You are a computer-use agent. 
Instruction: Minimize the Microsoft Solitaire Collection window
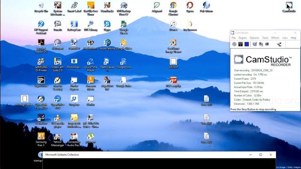(251, 154)
